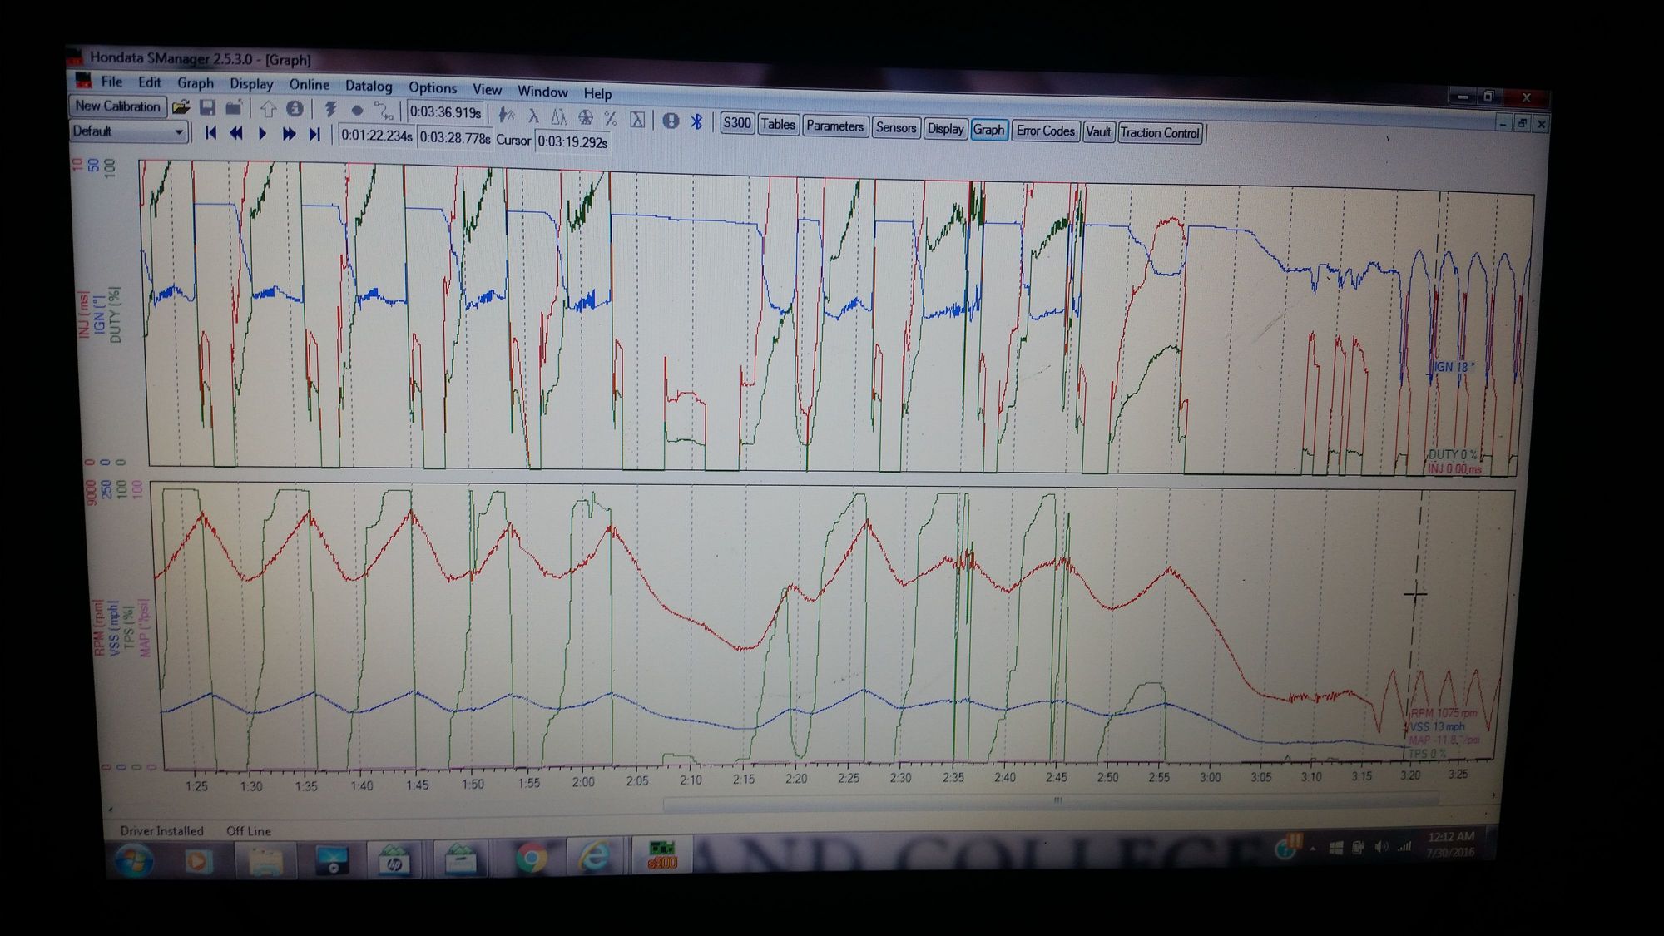Click the New Calibration button

click(117, 106)
